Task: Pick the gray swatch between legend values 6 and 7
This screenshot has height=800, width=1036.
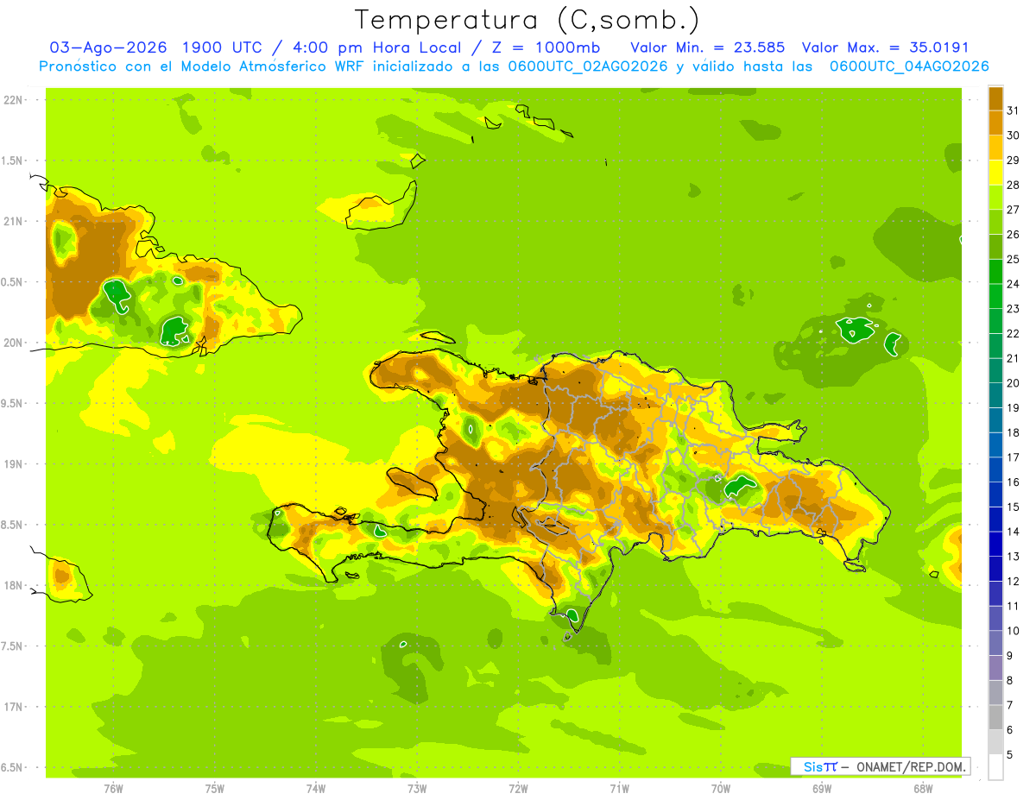Action: [995, 717]
